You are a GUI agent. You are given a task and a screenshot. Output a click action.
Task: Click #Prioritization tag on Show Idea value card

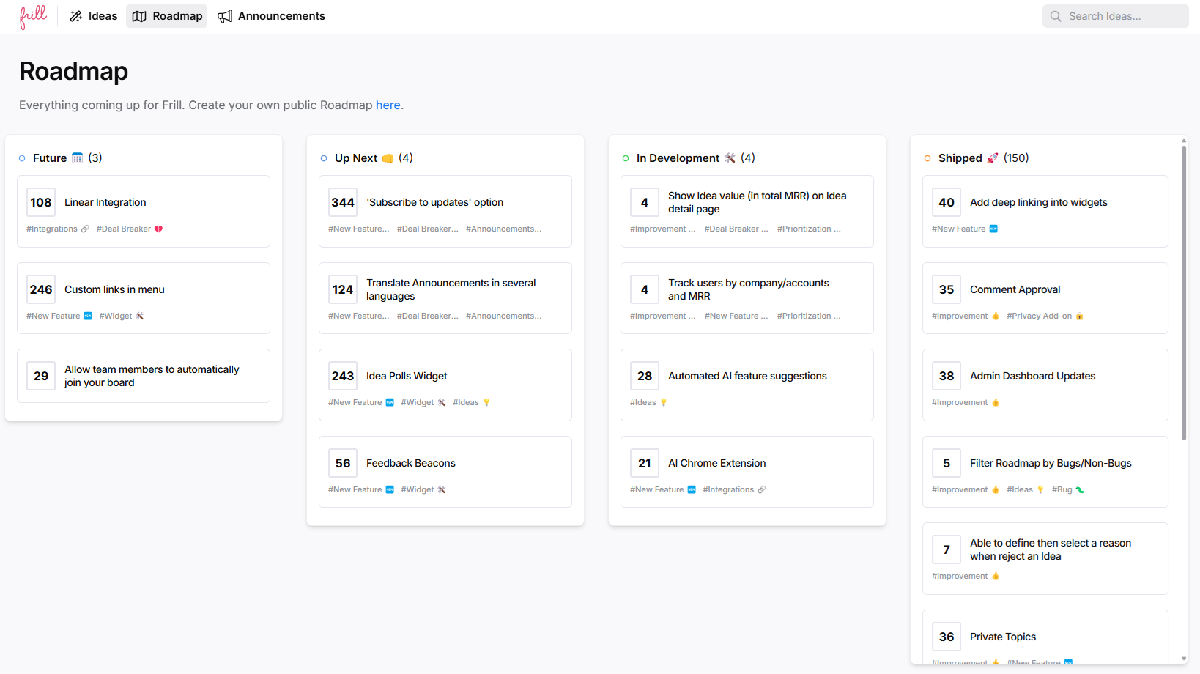(809, 229)
